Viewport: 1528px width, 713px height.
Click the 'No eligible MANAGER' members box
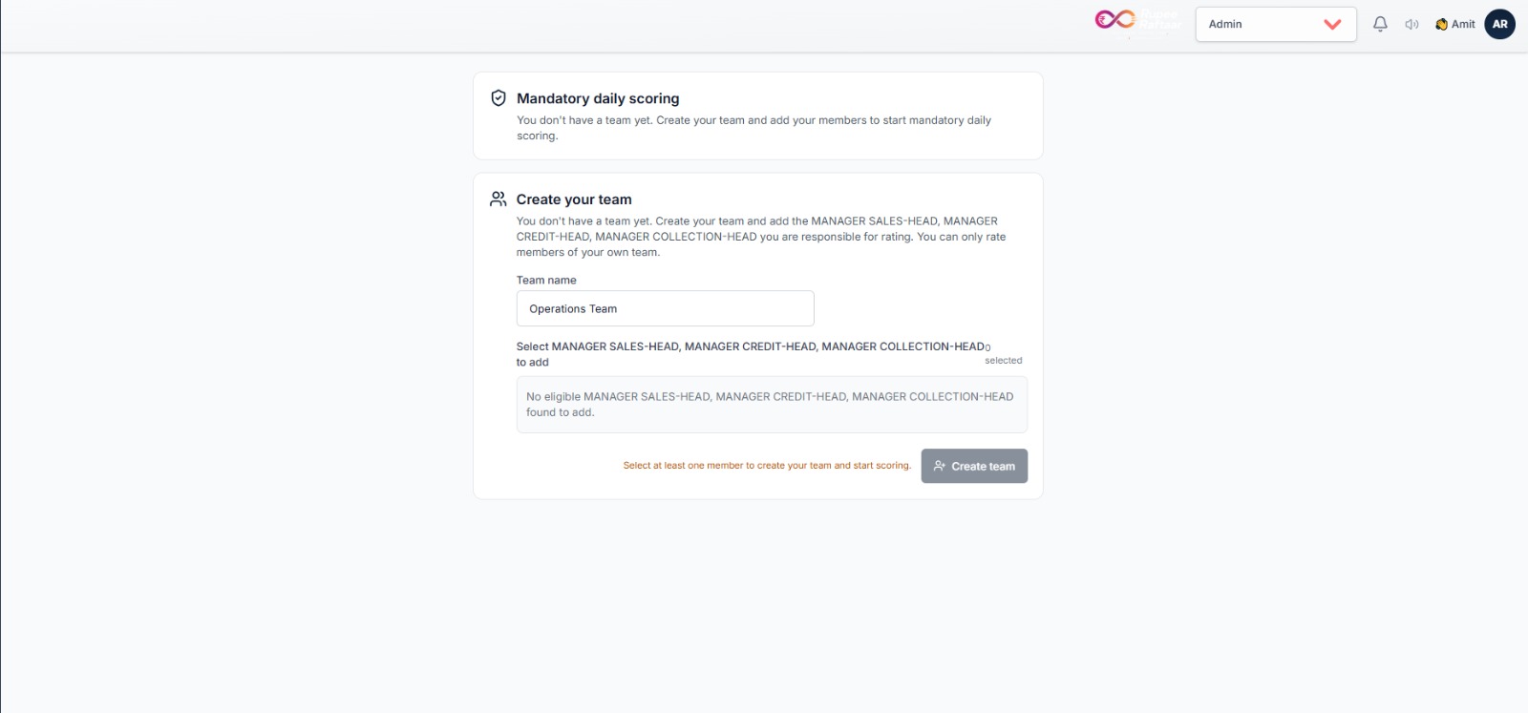pyautogui.click(x=772, y=405)
